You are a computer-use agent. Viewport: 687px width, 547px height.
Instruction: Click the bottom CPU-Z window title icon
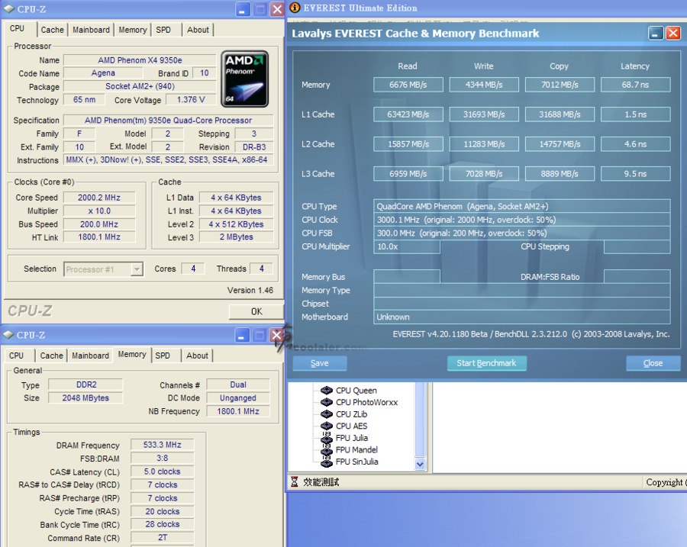pos(8,335)
